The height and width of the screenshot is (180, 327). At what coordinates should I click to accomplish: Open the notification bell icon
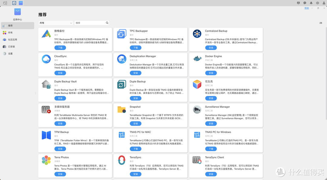coord(311,3)
